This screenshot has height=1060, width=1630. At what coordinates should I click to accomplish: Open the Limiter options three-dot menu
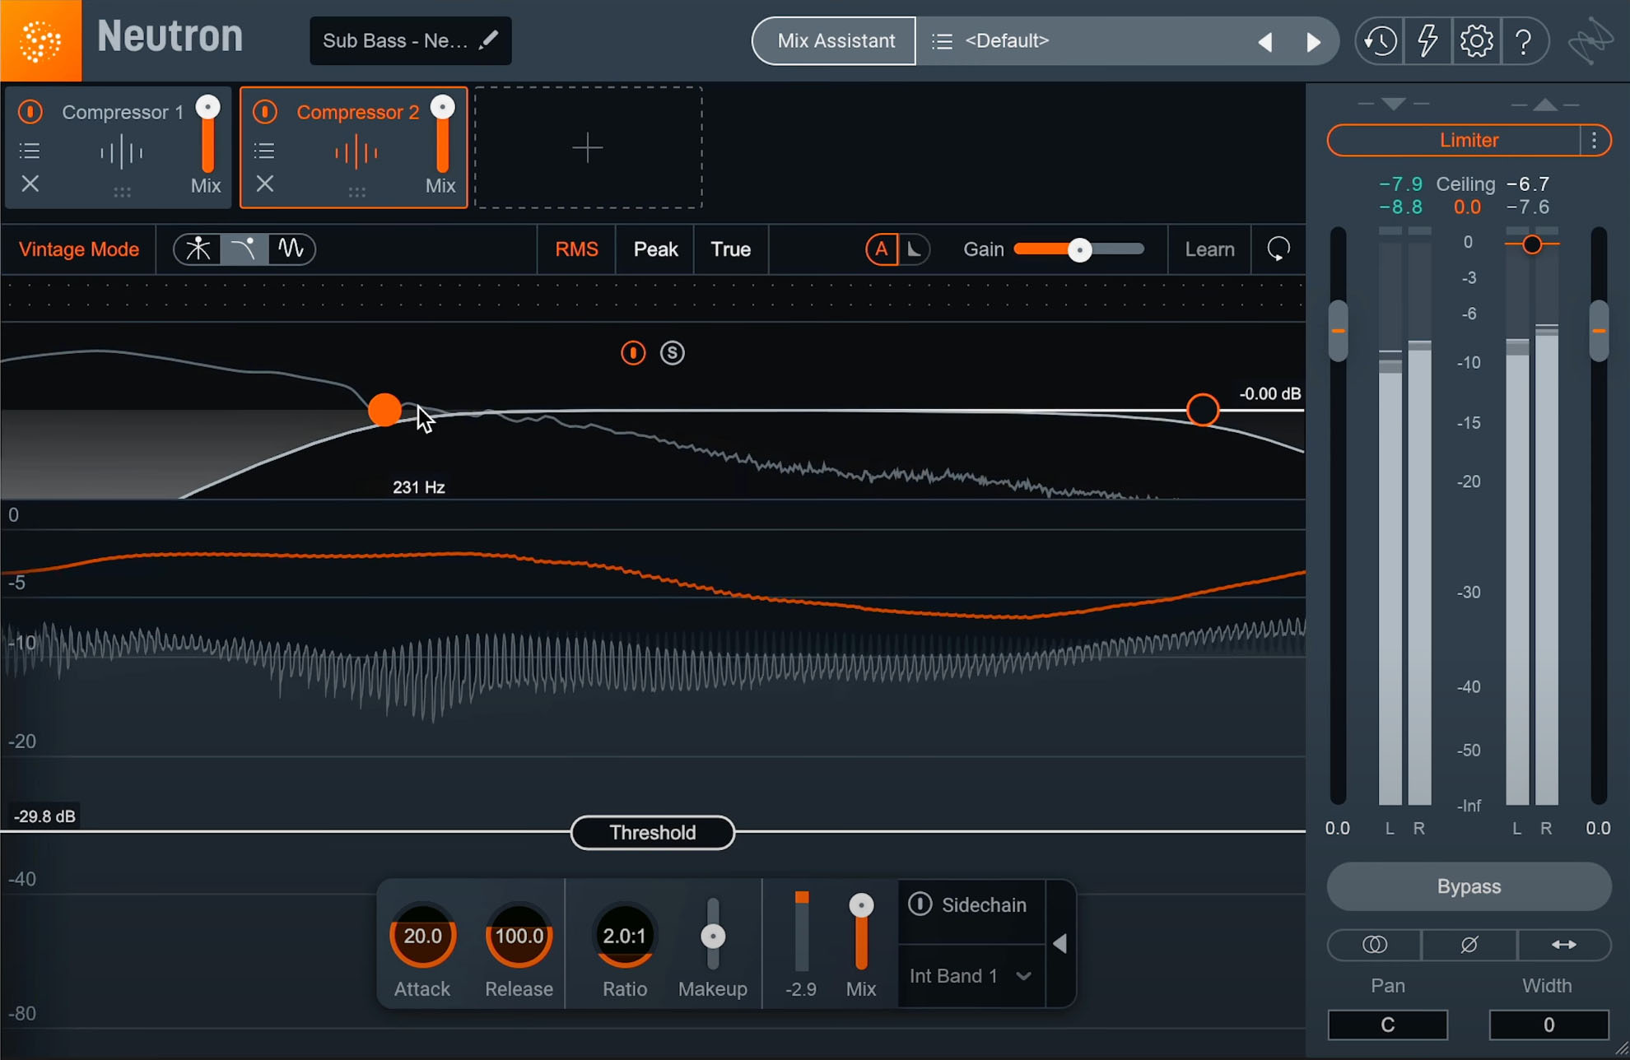tap(1595, 141)
